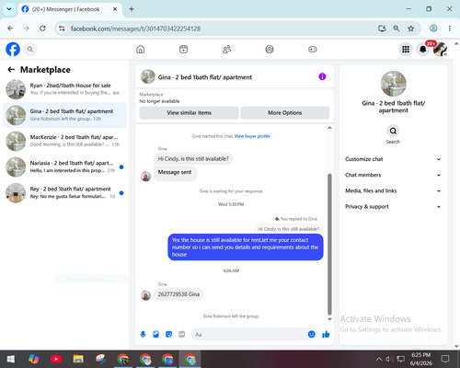The width and height of the screenshot is (460, 368).
Task: Select Gina - 2 bed 1bath flat chat
Action: pyautogui.click(x=64, y=115)
